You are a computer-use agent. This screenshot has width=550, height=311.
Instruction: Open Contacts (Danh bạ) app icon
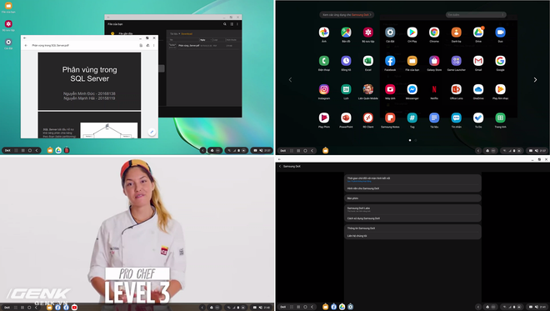pyautogui.click(x=456, y=33)
